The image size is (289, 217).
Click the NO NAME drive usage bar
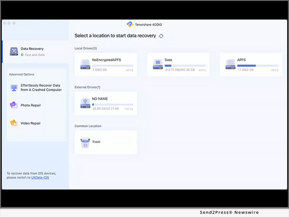click(x=112, y=105)
